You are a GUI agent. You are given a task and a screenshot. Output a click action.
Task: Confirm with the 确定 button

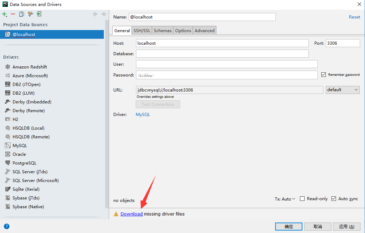pyautogui.click(x=289, y=226)
